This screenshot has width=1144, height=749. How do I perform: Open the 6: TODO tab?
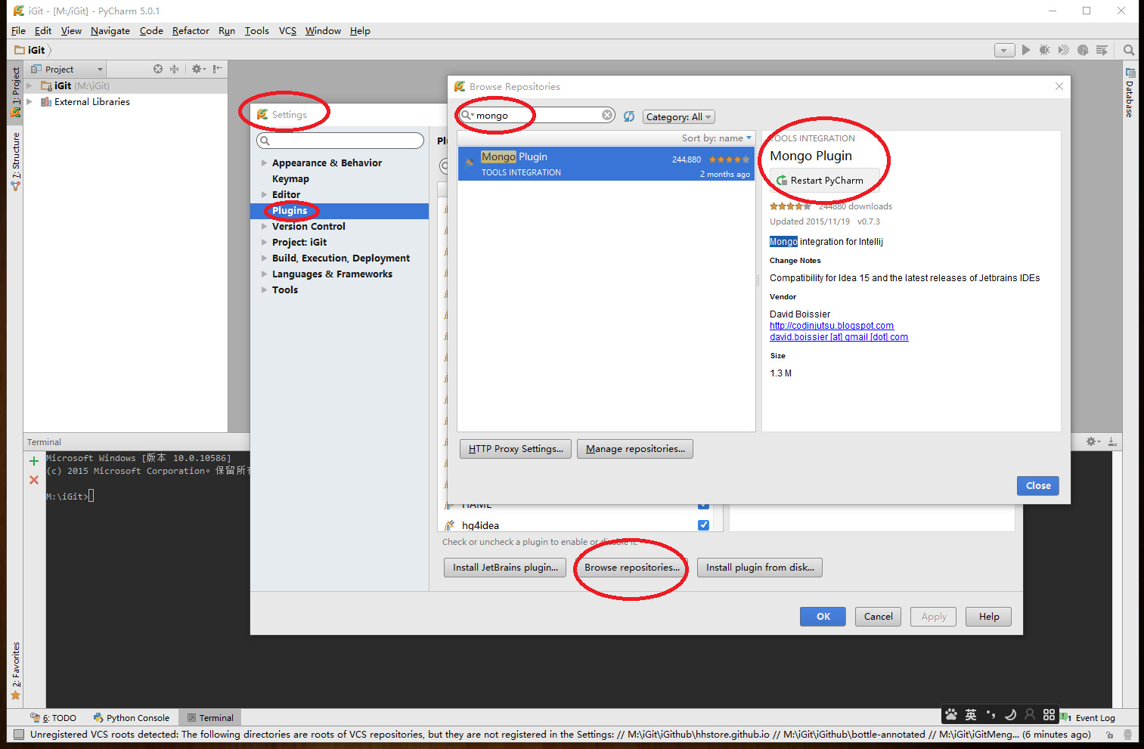54,718
